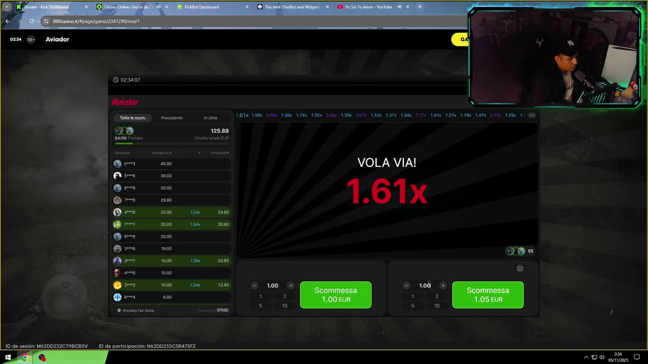Image resolution: width=648 pixels, height=364 pixels.
Task: Expand round history with three-dots button
Action: [x=532, y=115]
